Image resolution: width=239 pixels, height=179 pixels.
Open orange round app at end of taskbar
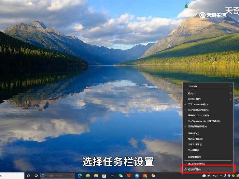(x=153, y=176)
